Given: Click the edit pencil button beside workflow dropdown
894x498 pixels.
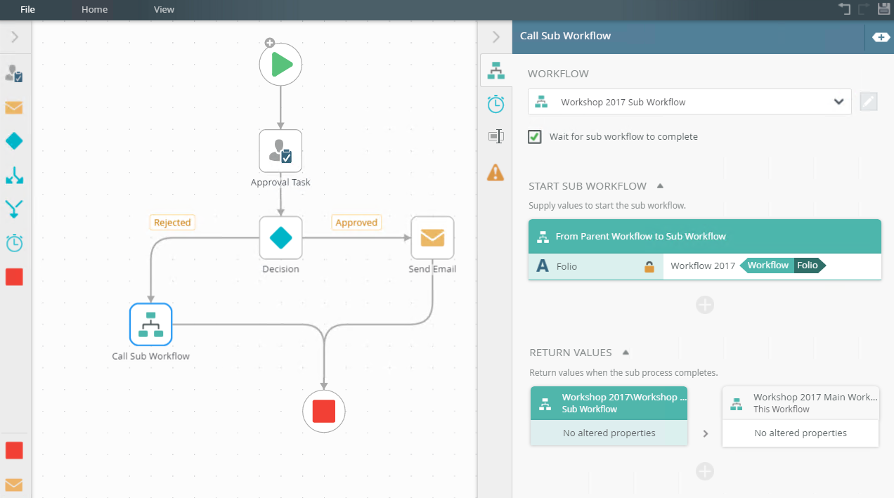Looking at the screenshot, I should pos(869,102).
